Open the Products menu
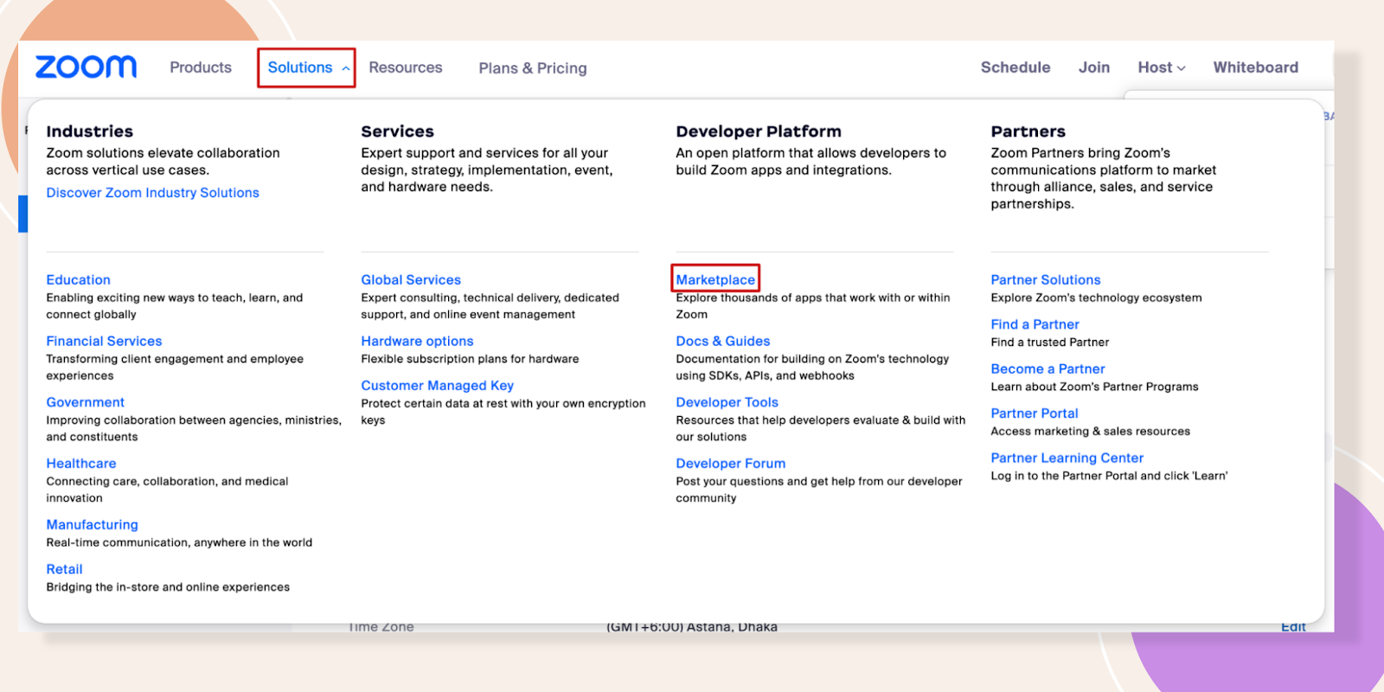1384x692 pixels. (x=201, y=67)
